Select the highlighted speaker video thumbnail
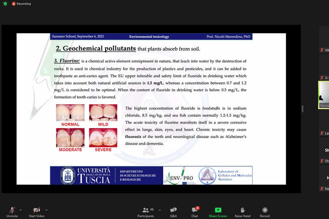 coord(324,95)
